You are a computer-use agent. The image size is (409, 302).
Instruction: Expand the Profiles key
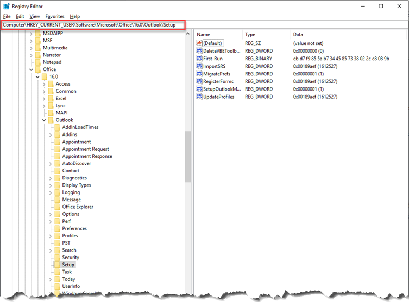click(51, 236)
